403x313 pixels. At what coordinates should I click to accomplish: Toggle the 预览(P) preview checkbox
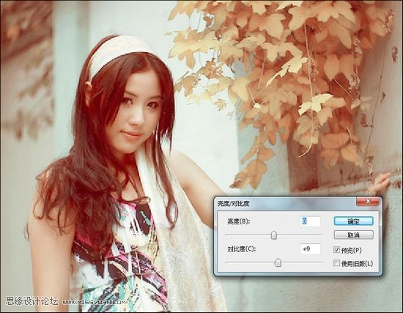coord(336,249)
